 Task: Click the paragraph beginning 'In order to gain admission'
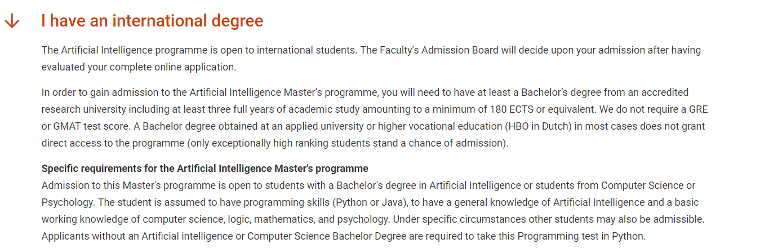click(375, 118)
